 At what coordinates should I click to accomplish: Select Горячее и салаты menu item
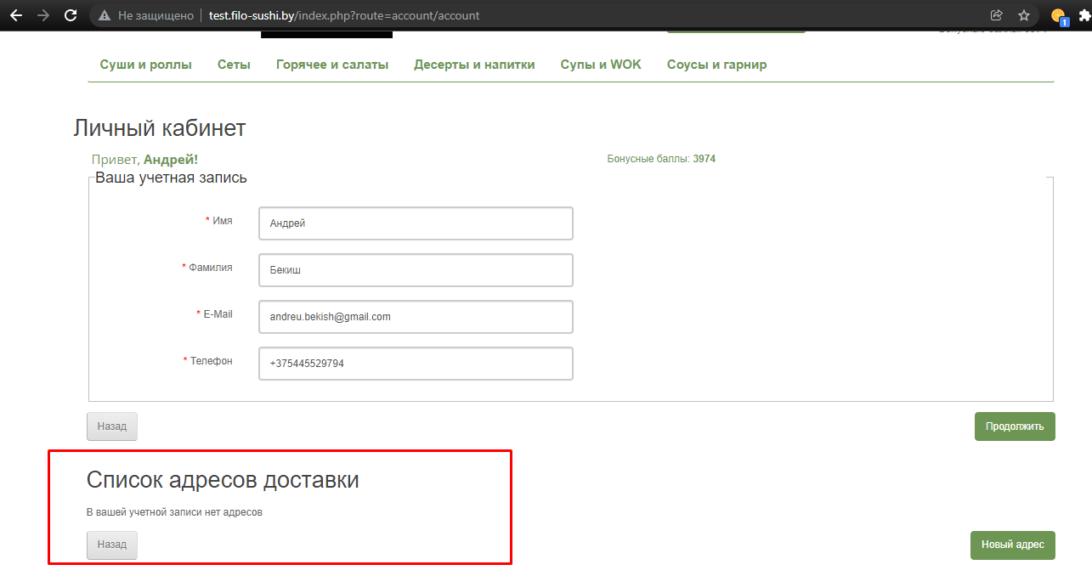pyautogui.click(x=332, y=65)
